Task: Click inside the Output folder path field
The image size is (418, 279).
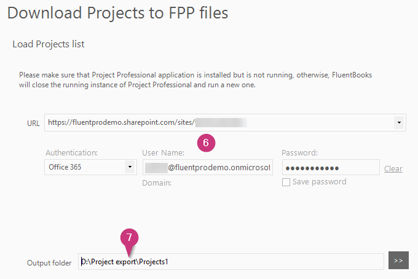Action: pos(231,261)
